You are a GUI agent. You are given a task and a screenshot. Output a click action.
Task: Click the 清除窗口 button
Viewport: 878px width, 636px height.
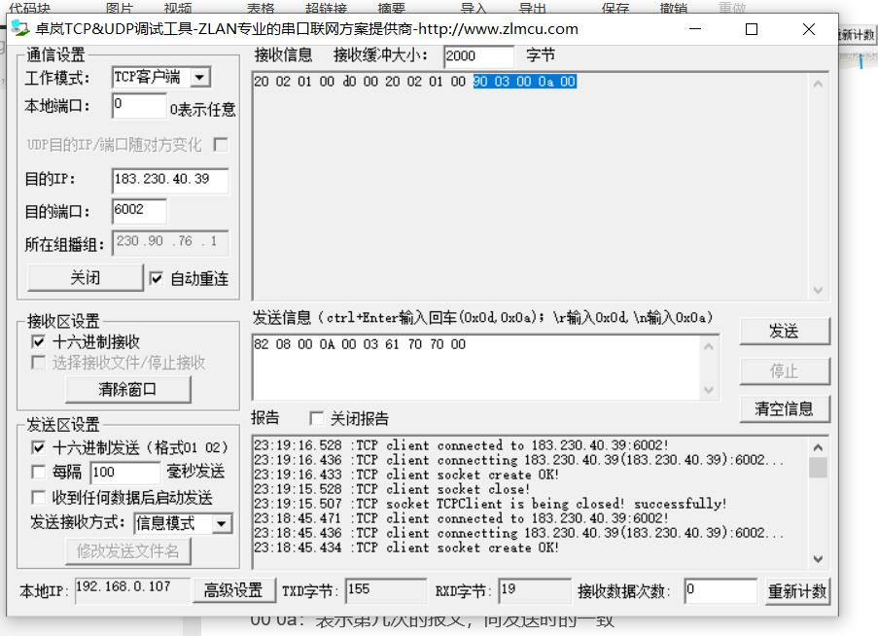(x=127, y=390)
